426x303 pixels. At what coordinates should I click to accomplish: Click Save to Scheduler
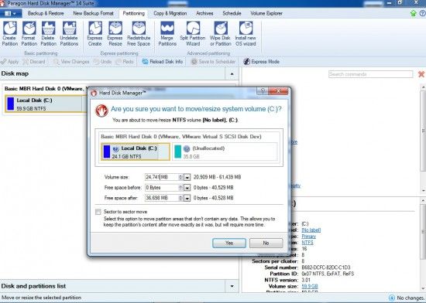[213, 62]
